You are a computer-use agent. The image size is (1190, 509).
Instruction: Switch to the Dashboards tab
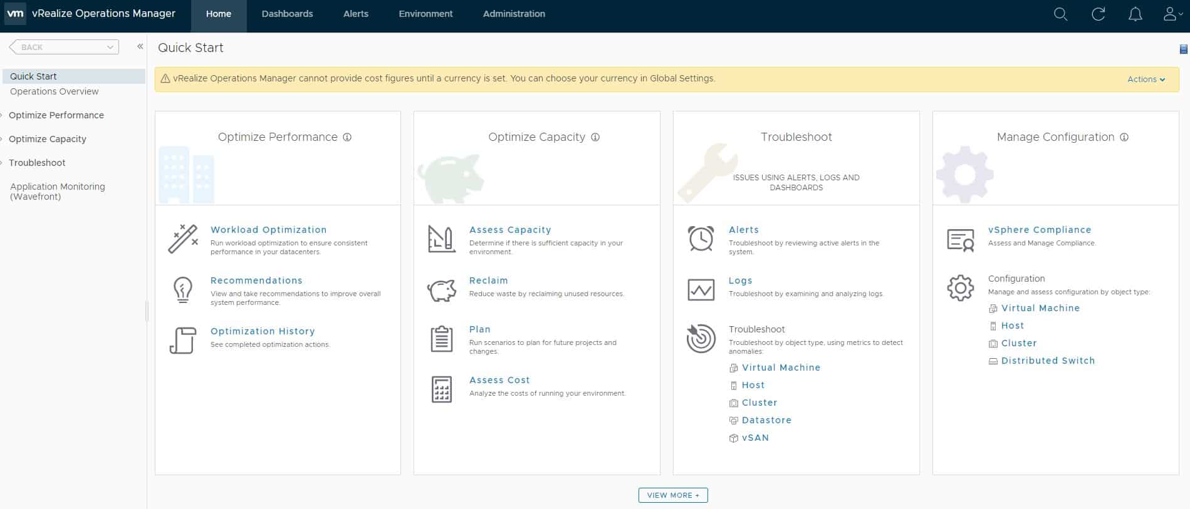click(x=287, y=14)
